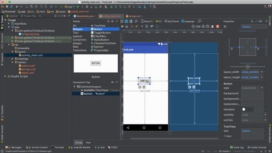Open the AppTheme selector
The image size is (272, 153).
pyautogui.click(x=172, y=21)
